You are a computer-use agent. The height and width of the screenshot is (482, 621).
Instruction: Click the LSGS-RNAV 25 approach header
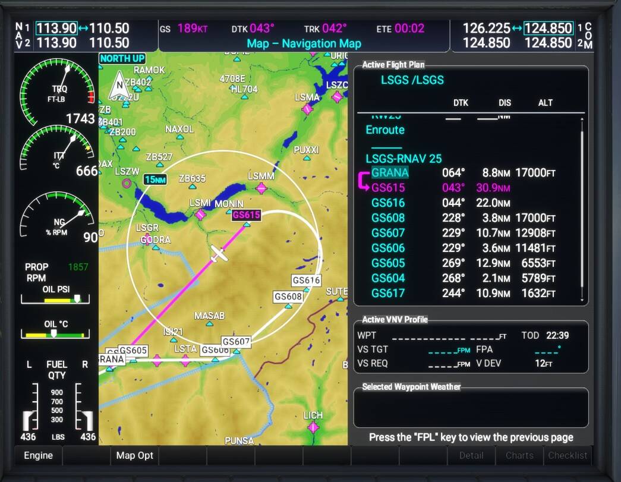[404, 159]
